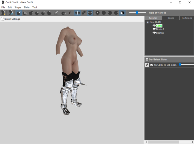Screen dimensions: 194x144
Task: Switch to the Bones tab
Action: pos(171,18)
